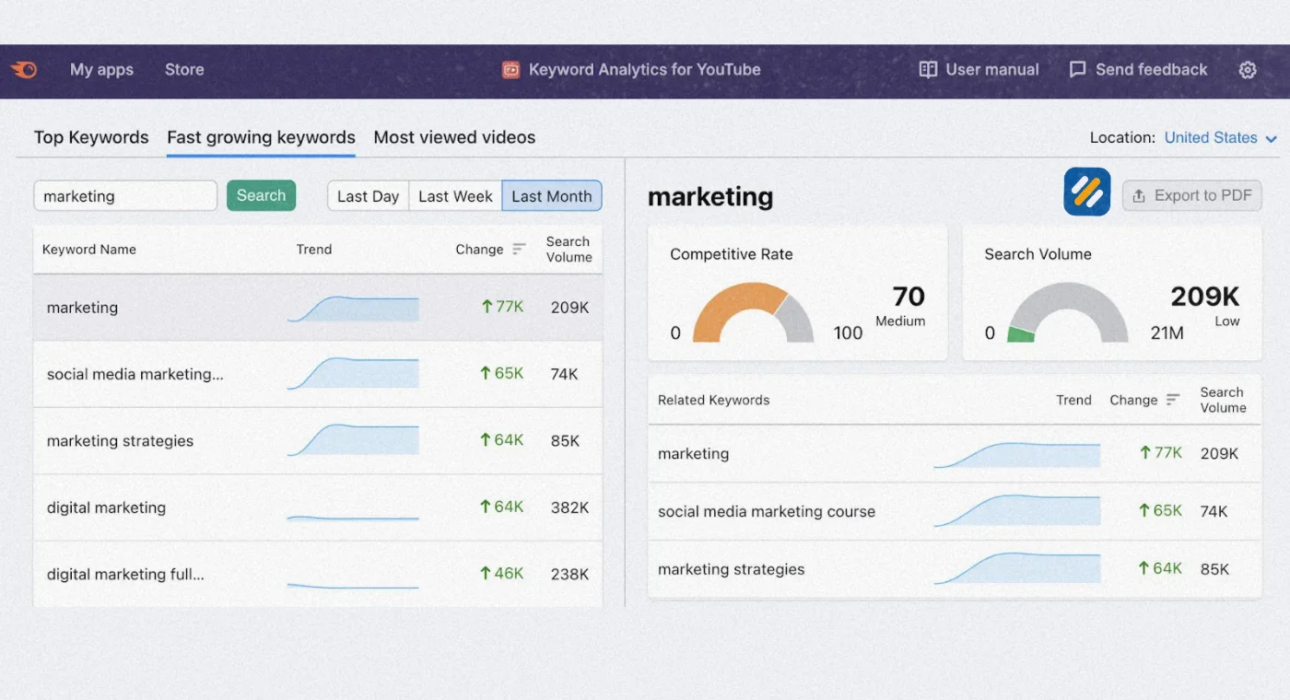Click the 382K search volume value
The height and width of the screenshot is (700, 1290).
click(x=569, y=507)
